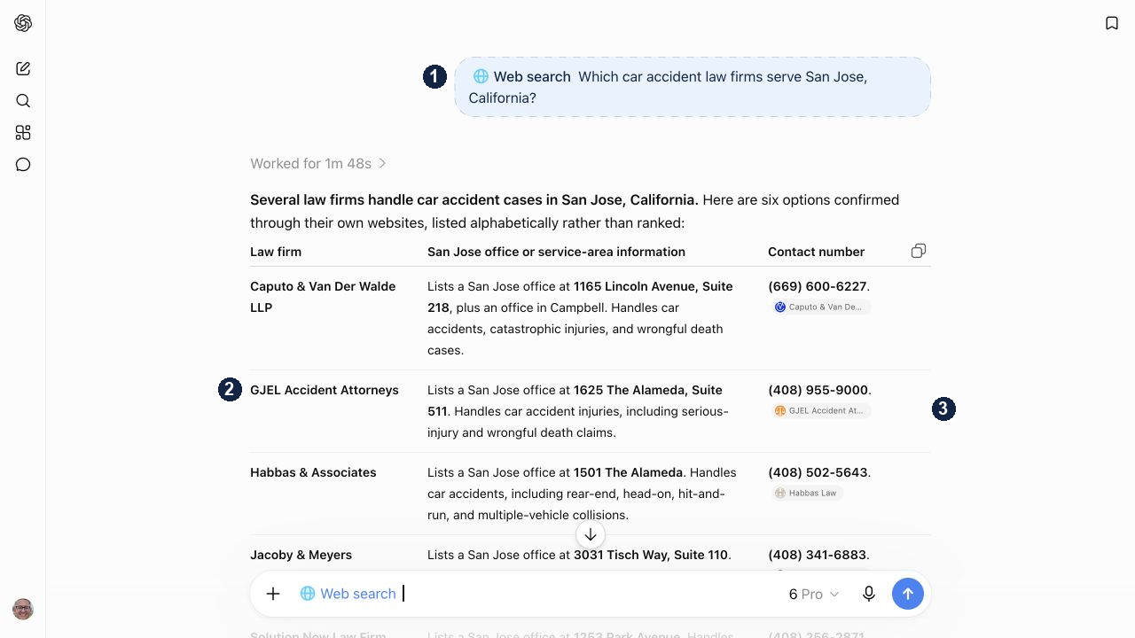Click the globe icon in the composer
This screenshot has width=1135, height=638.
308,594
